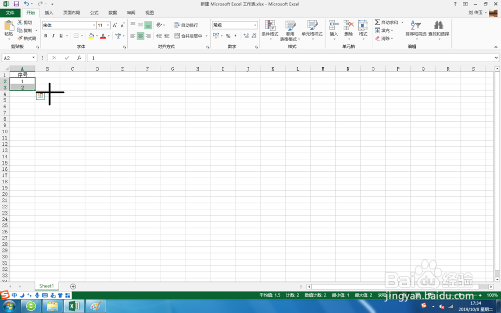Click the Clear button
Screen dimensions: 501x313
point(383,39)
